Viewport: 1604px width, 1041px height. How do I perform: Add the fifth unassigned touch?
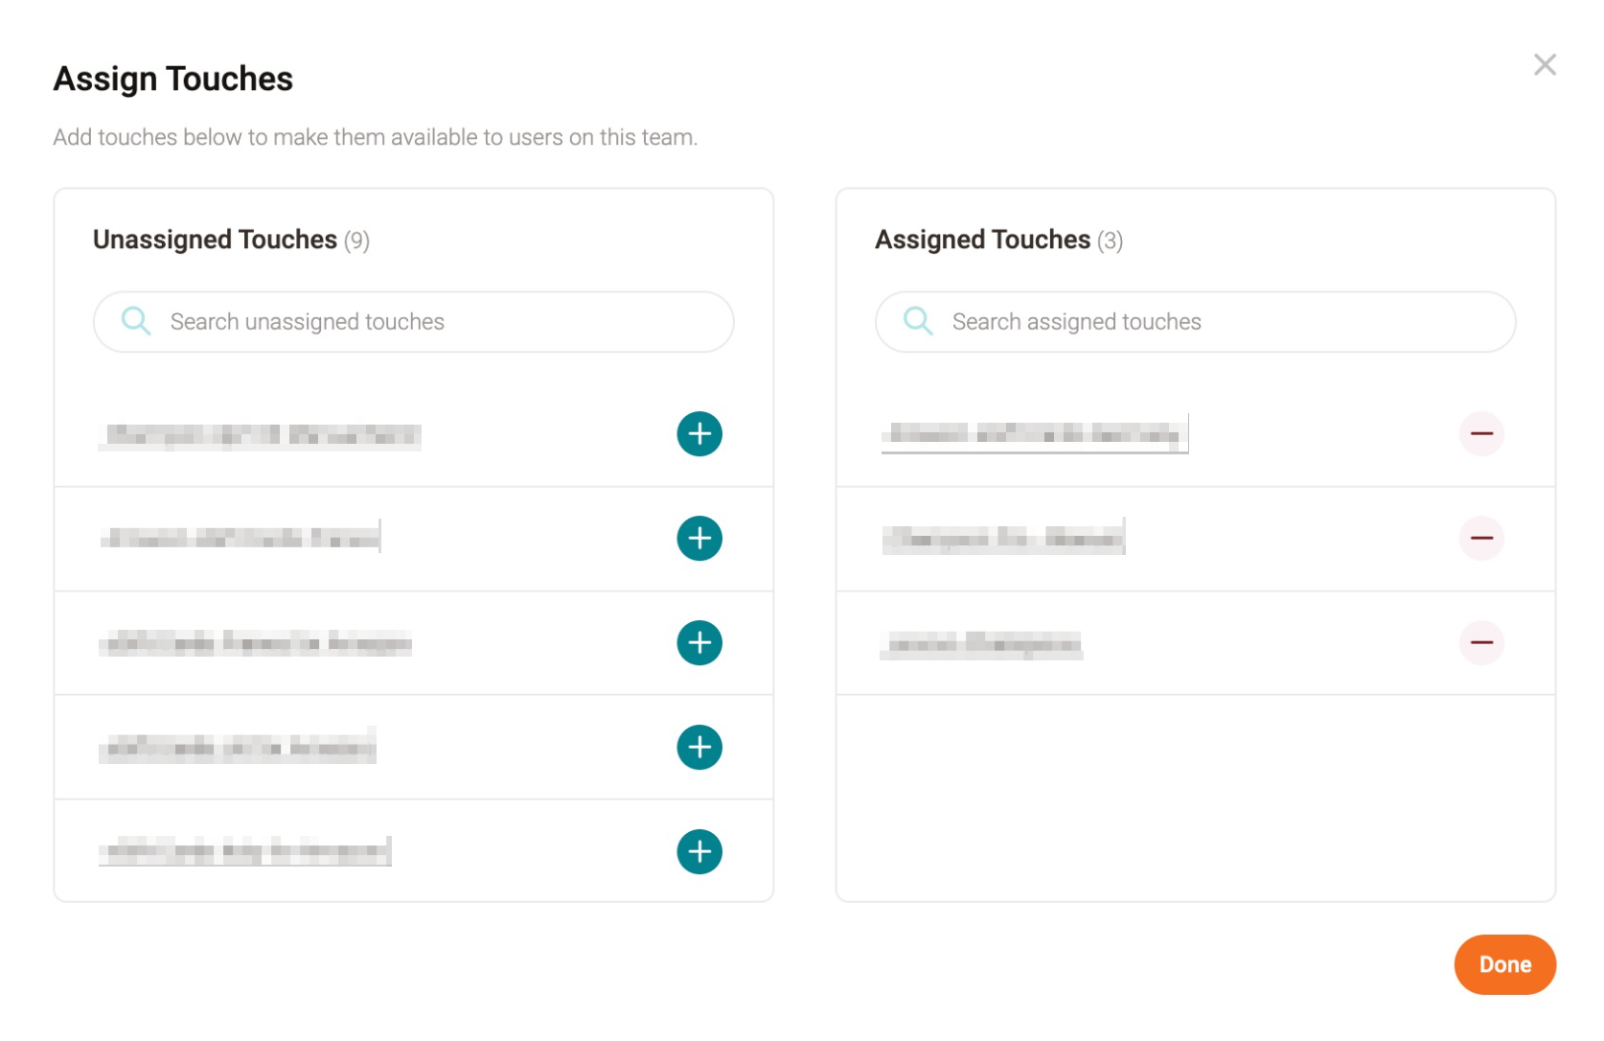(x=699, y=852)
